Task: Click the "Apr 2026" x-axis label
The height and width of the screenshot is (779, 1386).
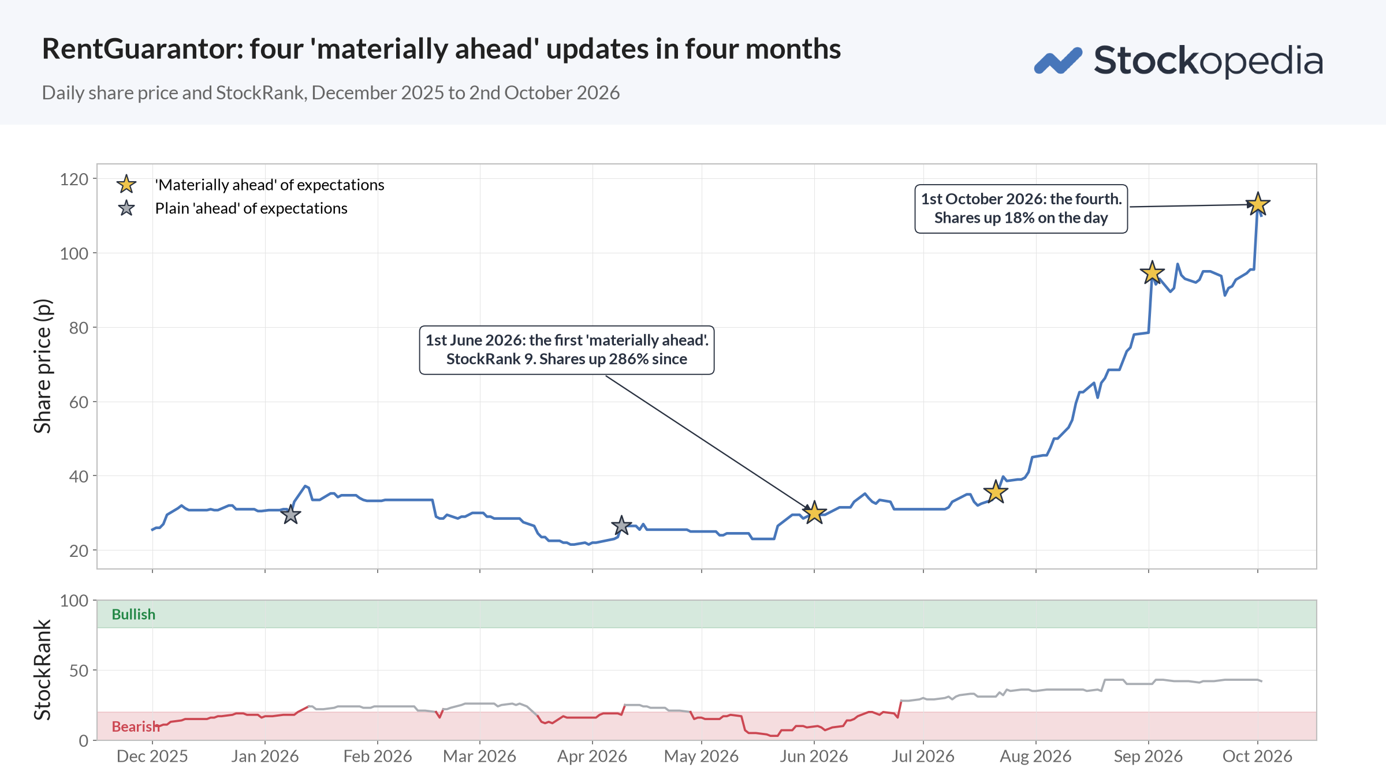Action: 593,756
